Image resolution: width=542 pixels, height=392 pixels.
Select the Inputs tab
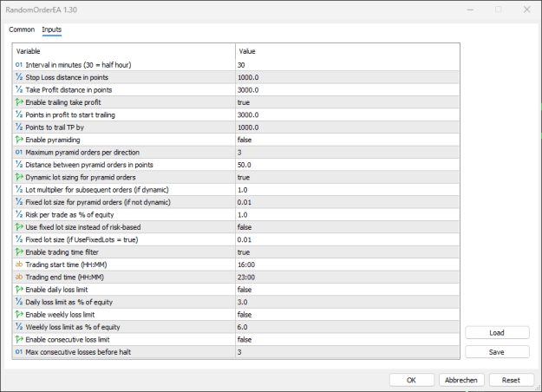pyautogui.click(x=51, y=29)
